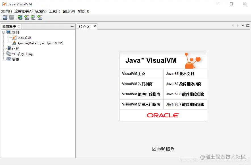The width and height of the screenshot is (251, 165).
Task: Open the VisualVM 扩展入门指南 link
Action: [141, 104]
